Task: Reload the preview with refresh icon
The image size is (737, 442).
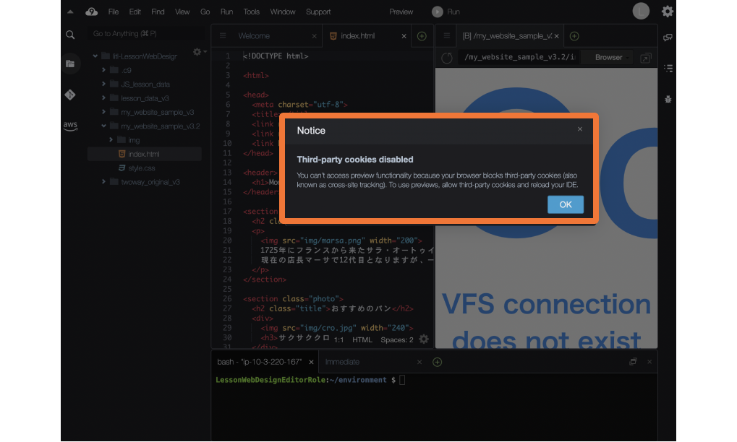Action: pos(447,58)
